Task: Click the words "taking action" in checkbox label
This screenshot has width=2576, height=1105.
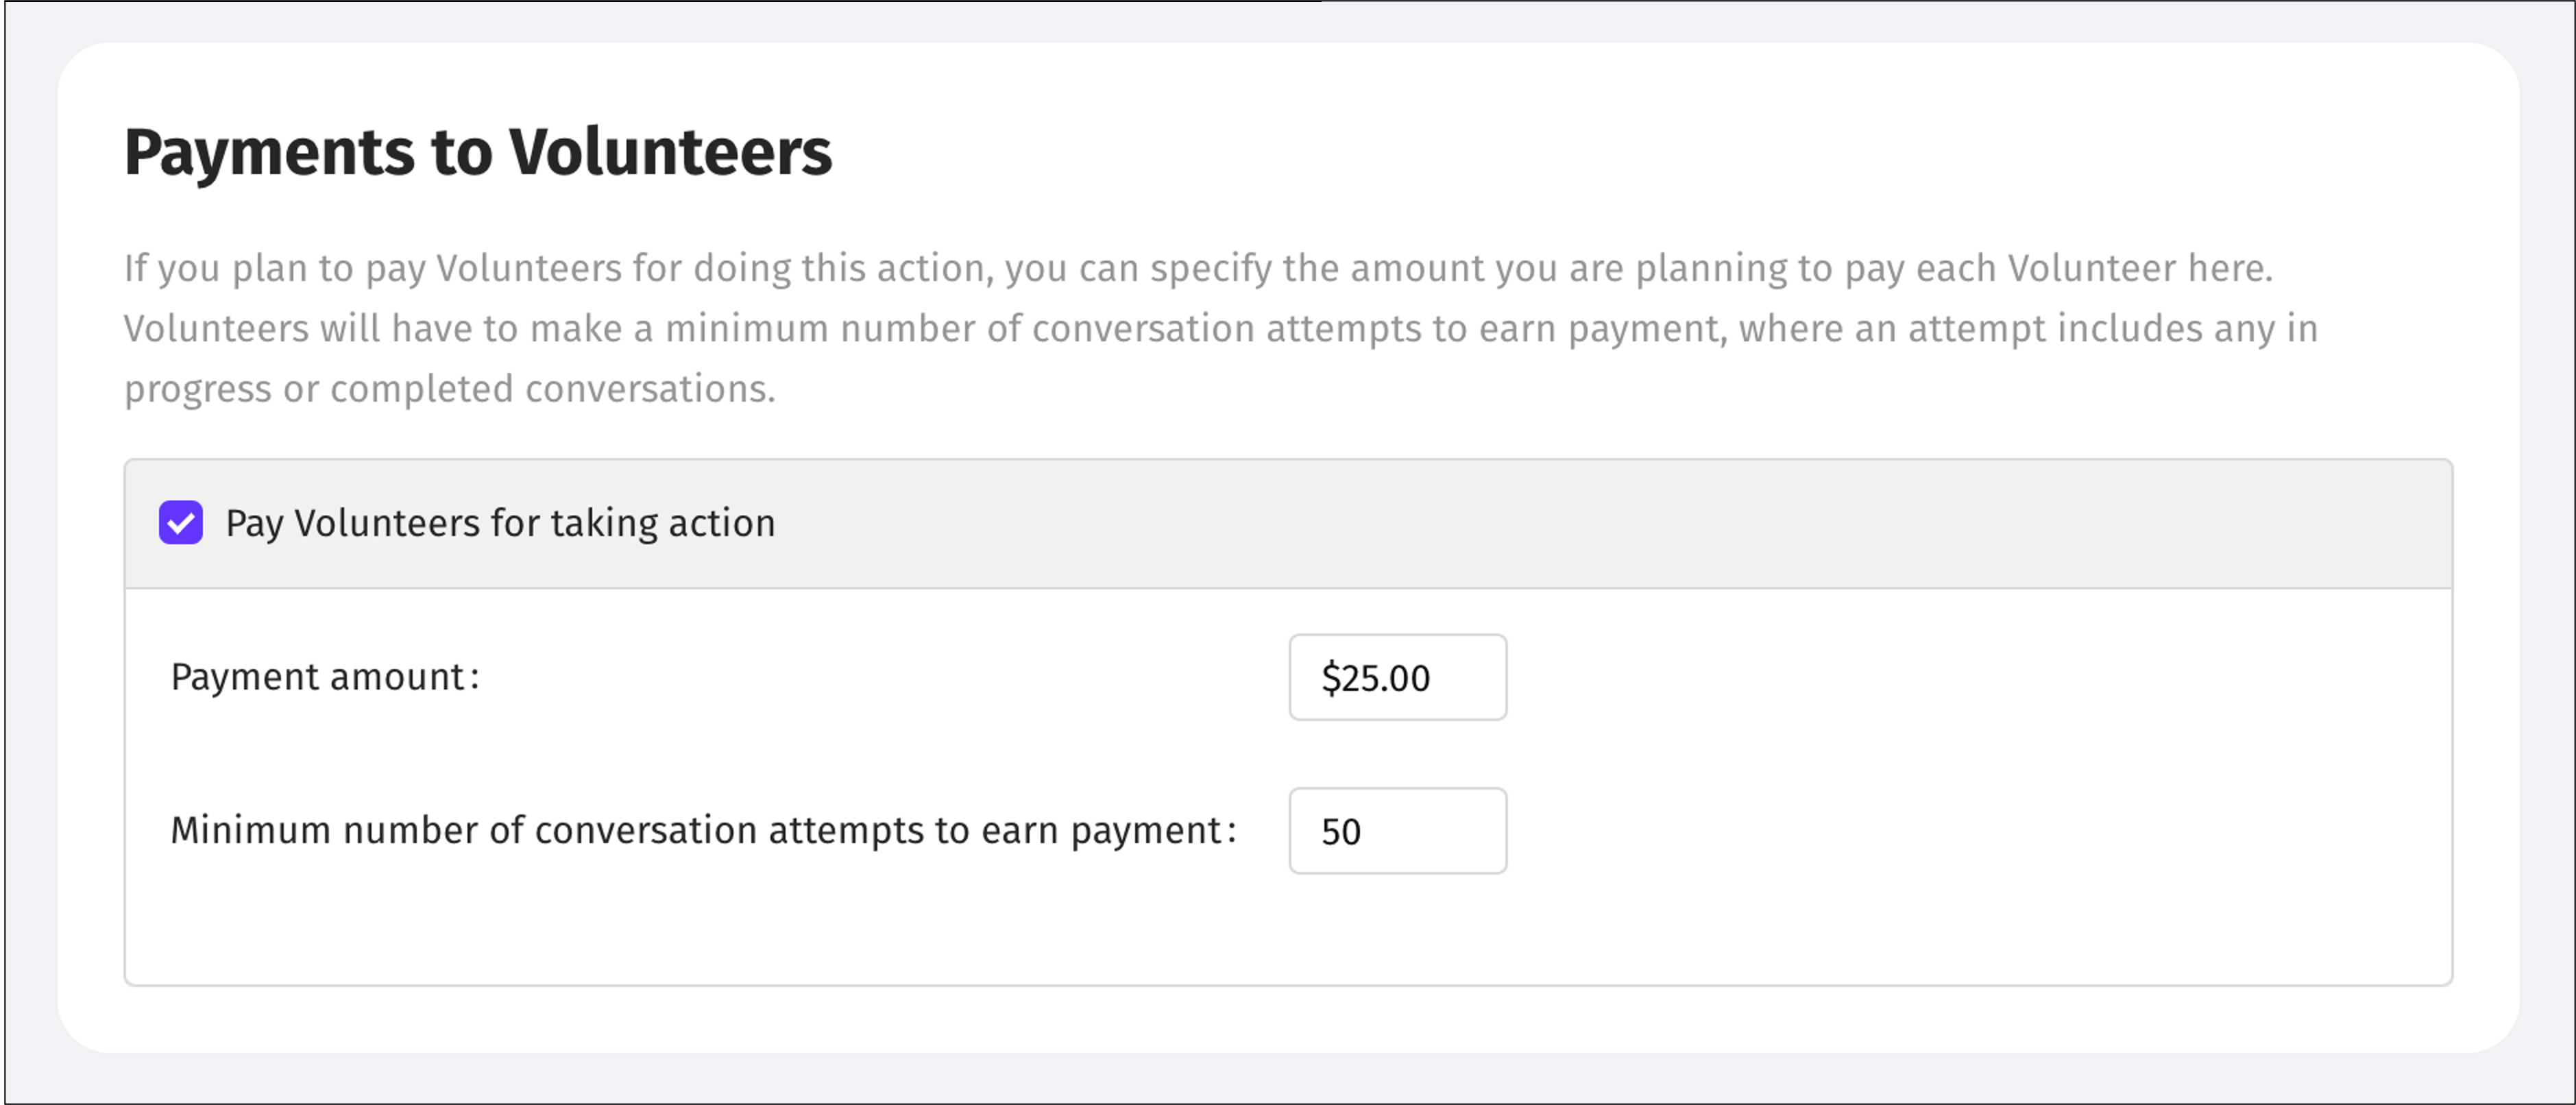Action: coord(663,523)
